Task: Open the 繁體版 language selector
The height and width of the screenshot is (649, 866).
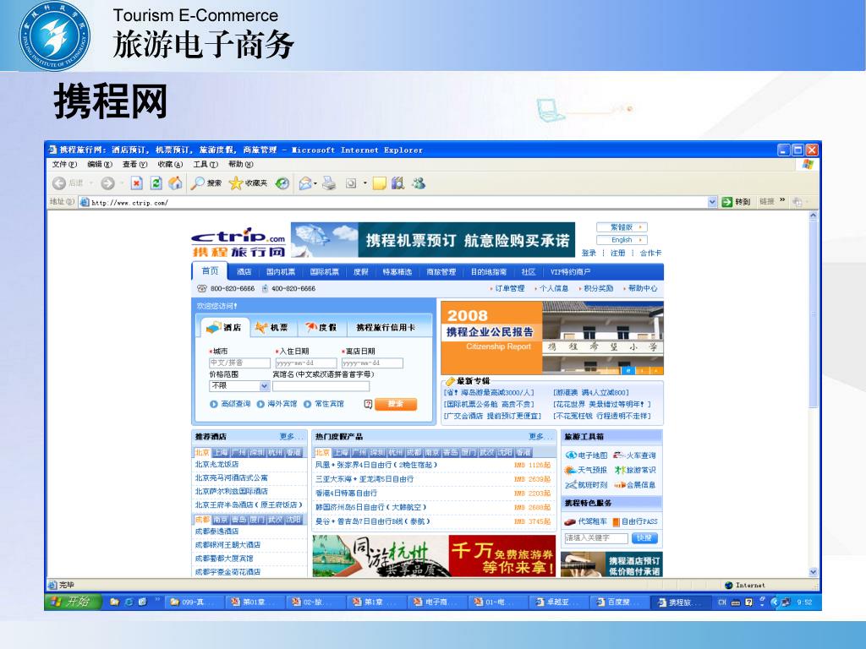Action: 622,227
